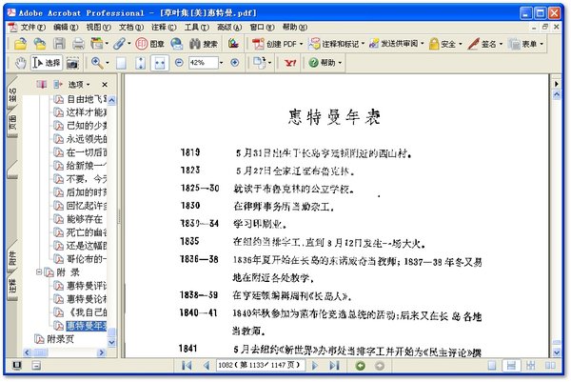Switch to the 注释 side tab
The image size is (571, 382).
pyautogui.click(x=12, y=285)
